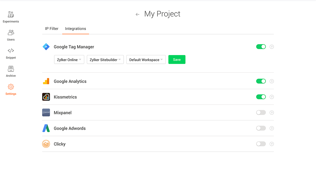This screenshot has width=316, height=177.
Task: Open help for Mixpanel
Action: pos(272,113)
